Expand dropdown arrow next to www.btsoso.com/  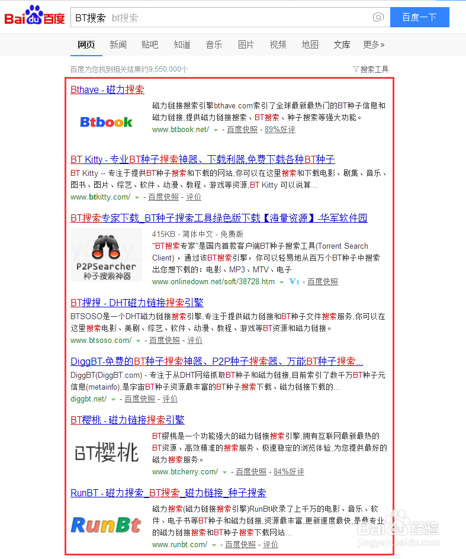(x=138, y=341)
